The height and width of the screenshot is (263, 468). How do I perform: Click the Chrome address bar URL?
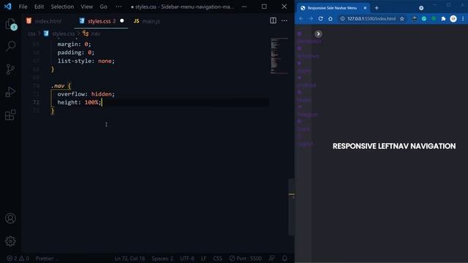click(x=371, y=19)
